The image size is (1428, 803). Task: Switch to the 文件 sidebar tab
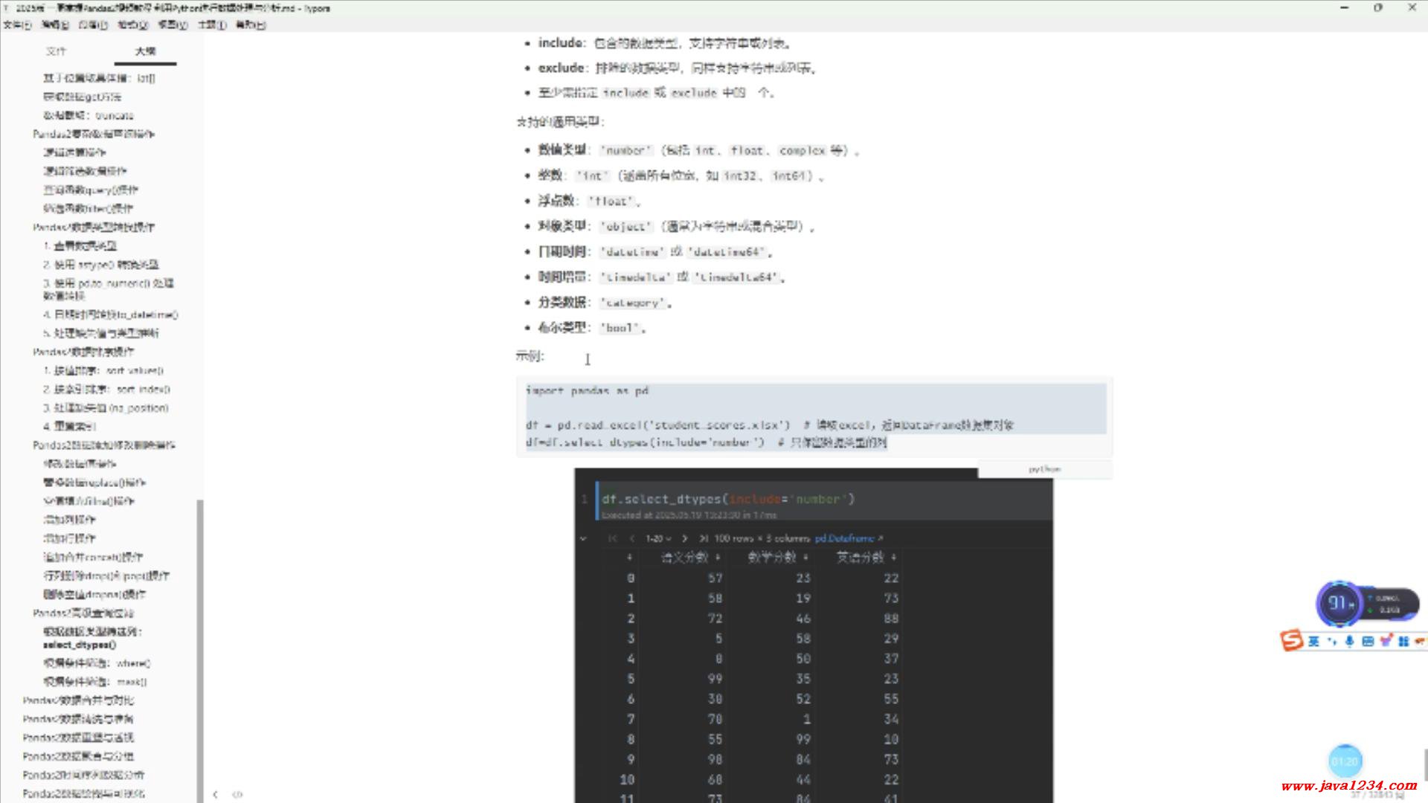coord(56,51)
